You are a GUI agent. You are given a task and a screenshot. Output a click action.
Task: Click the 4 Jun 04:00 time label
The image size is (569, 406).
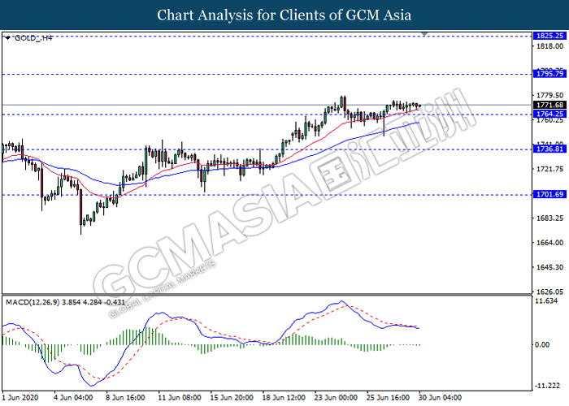(x=73, y=398)
